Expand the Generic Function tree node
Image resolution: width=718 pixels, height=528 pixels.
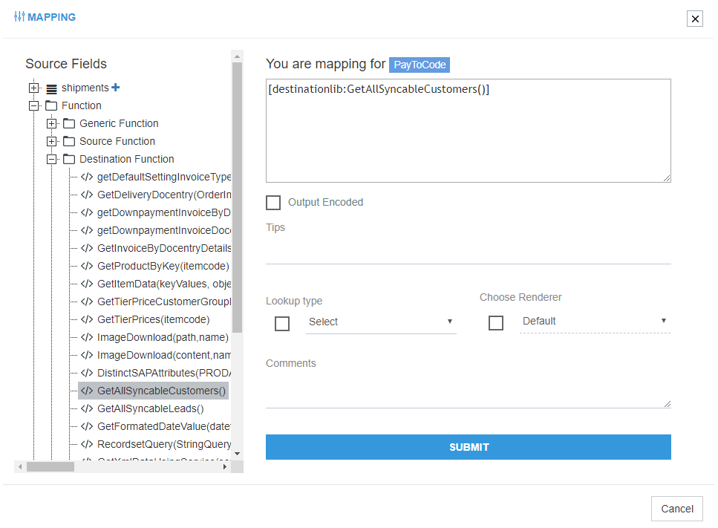(x=51, y=123)
